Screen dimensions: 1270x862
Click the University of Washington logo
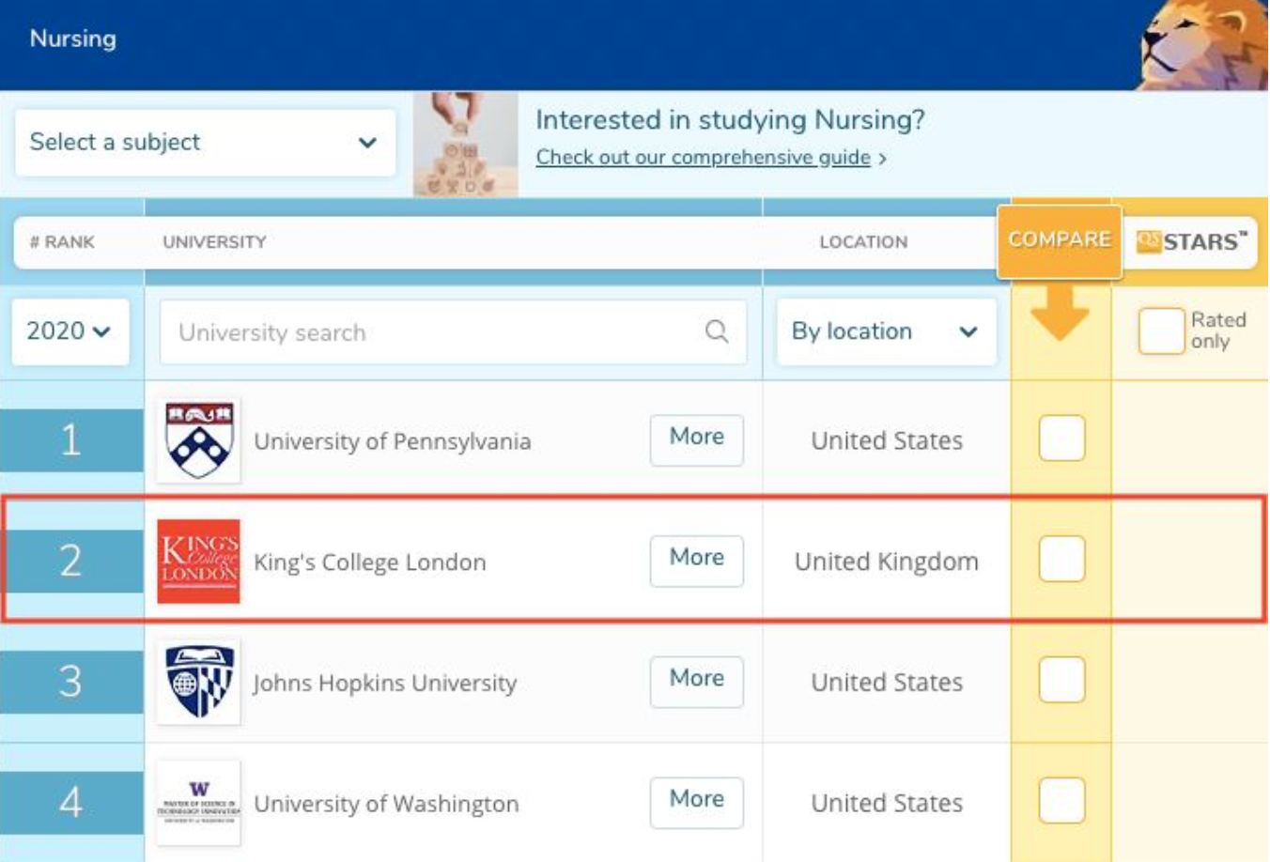[198, 803]
